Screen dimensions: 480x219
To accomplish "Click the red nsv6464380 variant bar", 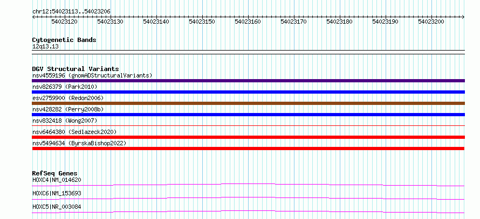I will 248,137.
